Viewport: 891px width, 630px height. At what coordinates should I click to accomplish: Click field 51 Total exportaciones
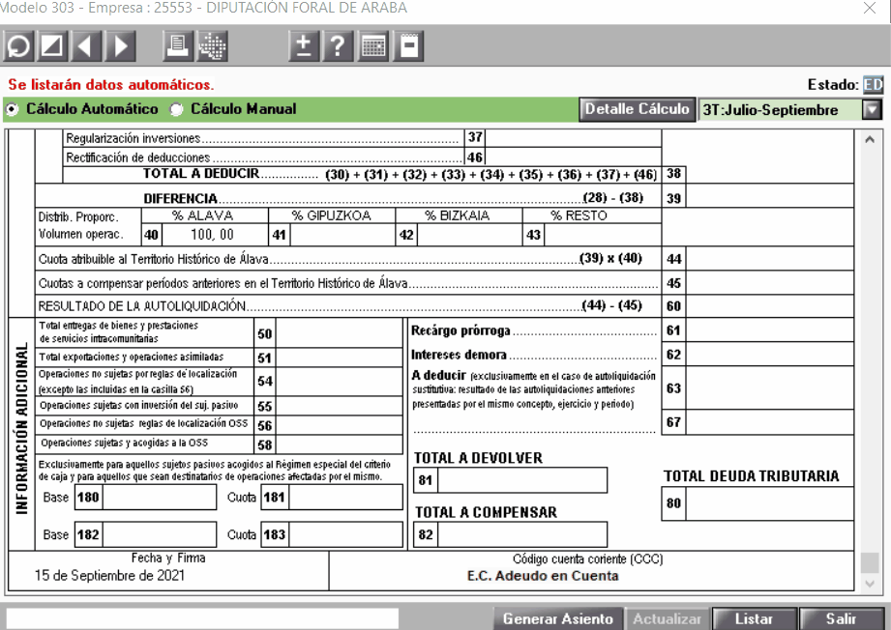point(340,358)
